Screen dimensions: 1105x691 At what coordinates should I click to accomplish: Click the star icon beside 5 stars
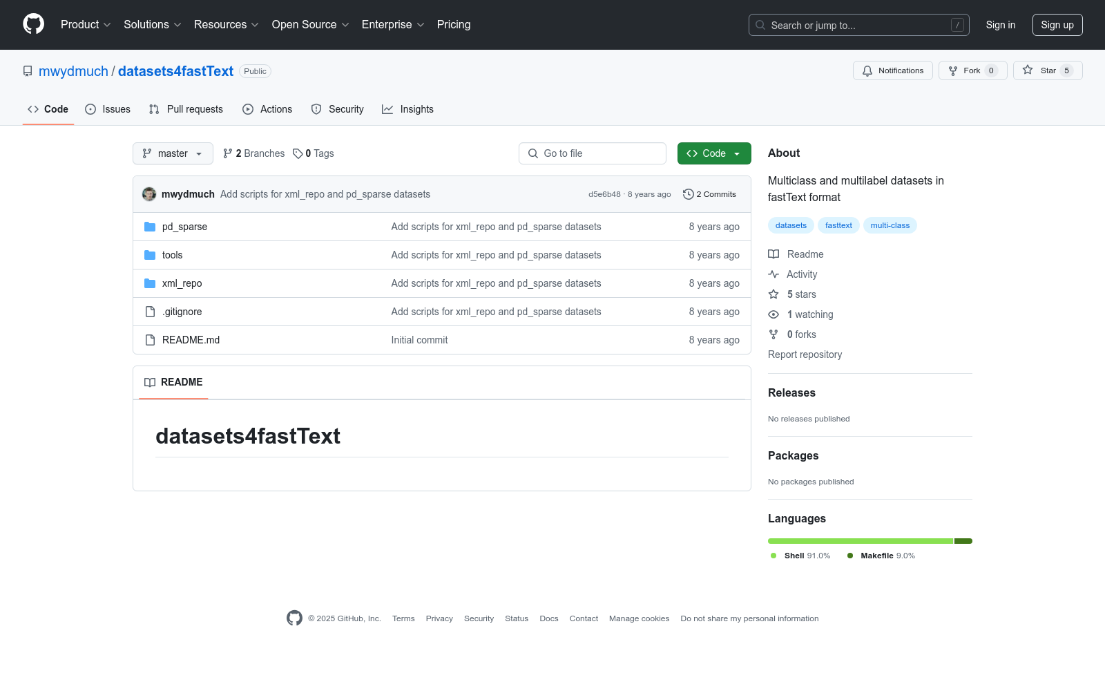pos(773,294)
